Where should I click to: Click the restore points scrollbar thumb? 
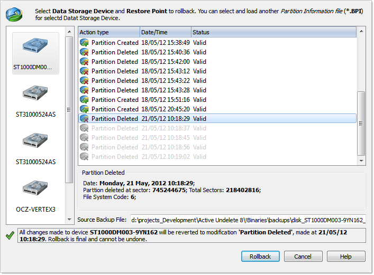[361, 124]
